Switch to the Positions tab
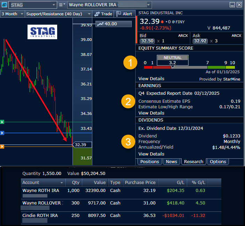The image size is (245, 226). (150, 162)
